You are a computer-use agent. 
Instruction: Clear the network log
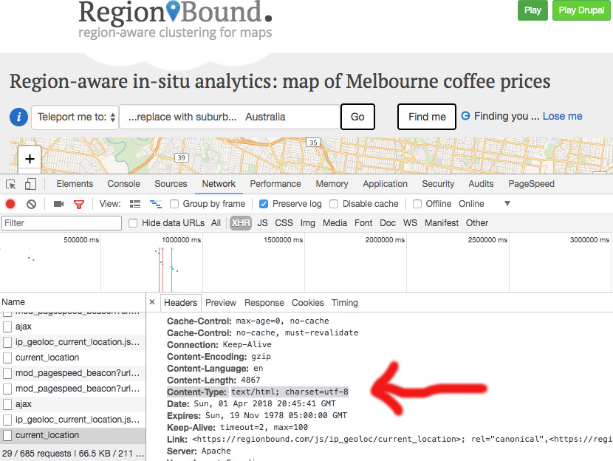[x=31, y=204]
